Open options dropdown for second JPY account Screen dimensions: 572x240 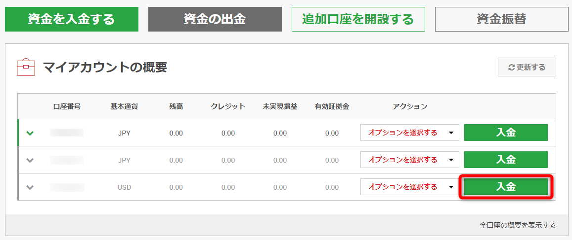pos(410,160)
